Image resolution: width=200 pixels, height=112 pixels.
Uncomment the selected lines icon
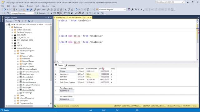pyautogui.click(x=90, y=13)
